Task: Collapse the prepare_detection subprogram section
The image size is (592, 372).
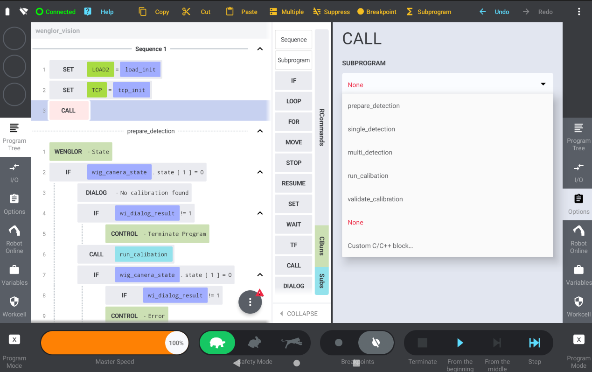Action: pyautogui.click(x=260, y=131)
